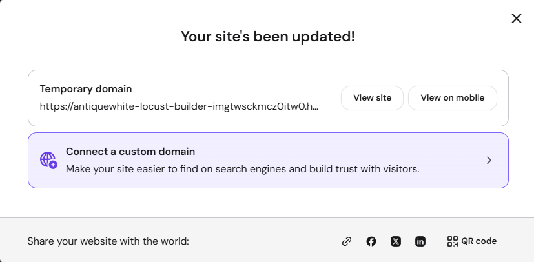Close the site updated dialog
Image resolution: width=534 pixels, height=262 pixels.
coord(517,19)
